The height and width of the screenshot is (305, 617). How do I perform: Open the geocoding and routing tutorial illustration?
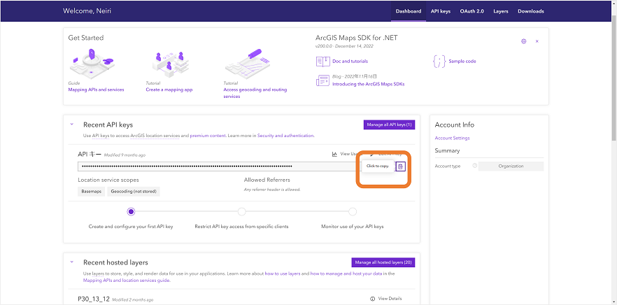pyautogui.click(x=249, y=64)
